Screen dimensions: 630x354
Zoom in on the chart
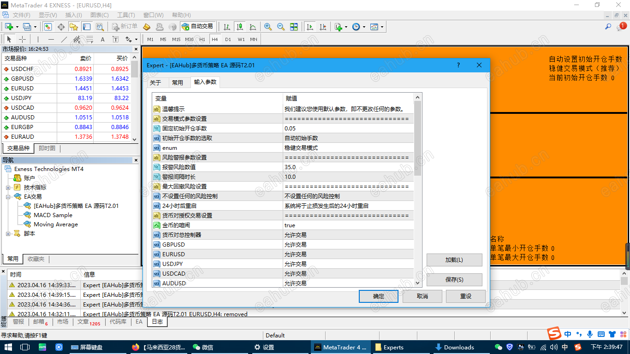pos(268,27)
